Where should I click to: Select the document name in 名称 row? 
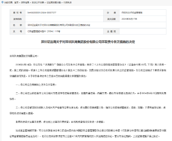pos(59,25)
